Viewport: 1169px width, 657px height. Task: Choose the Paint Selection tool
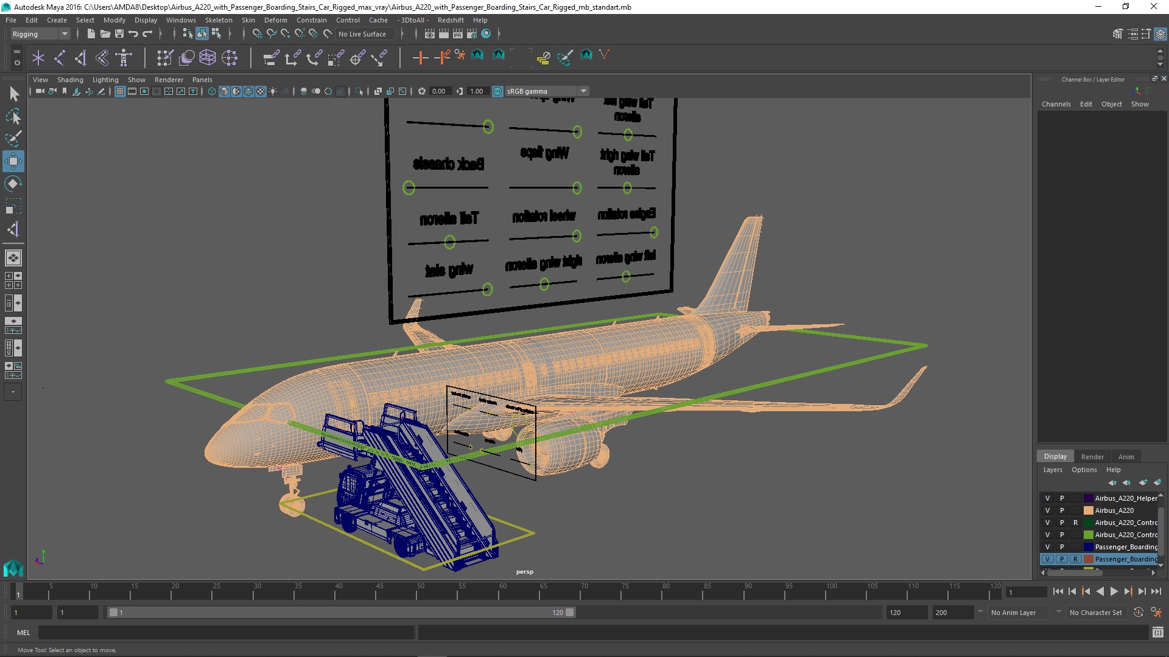[x=13, y=139]
